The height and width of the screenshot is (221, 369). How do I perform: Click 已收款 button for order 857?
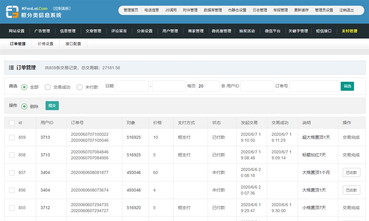pos(351,173)
